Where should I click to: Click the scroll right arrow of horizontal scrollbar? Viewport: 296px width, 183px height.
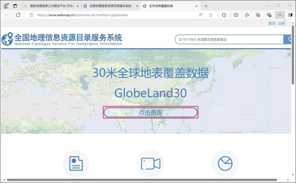(x=288, y=180)
